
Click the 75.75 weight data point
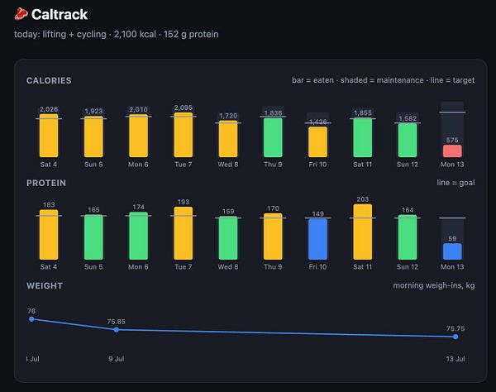455,337
